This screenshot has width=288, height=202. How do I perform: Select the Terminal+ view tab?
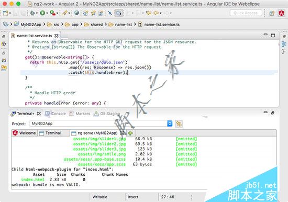26,114
